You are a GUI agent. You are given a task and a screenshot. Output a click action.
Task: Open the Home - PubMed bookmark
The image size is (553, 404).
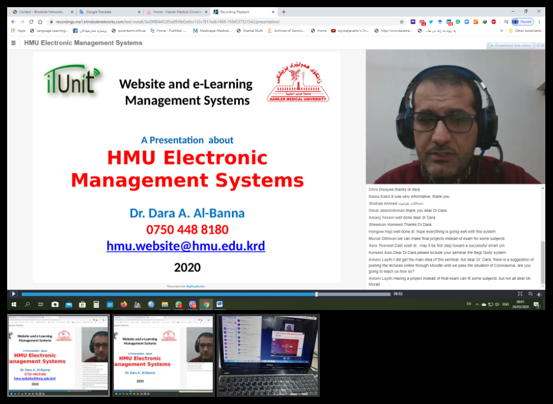point(168,31)
